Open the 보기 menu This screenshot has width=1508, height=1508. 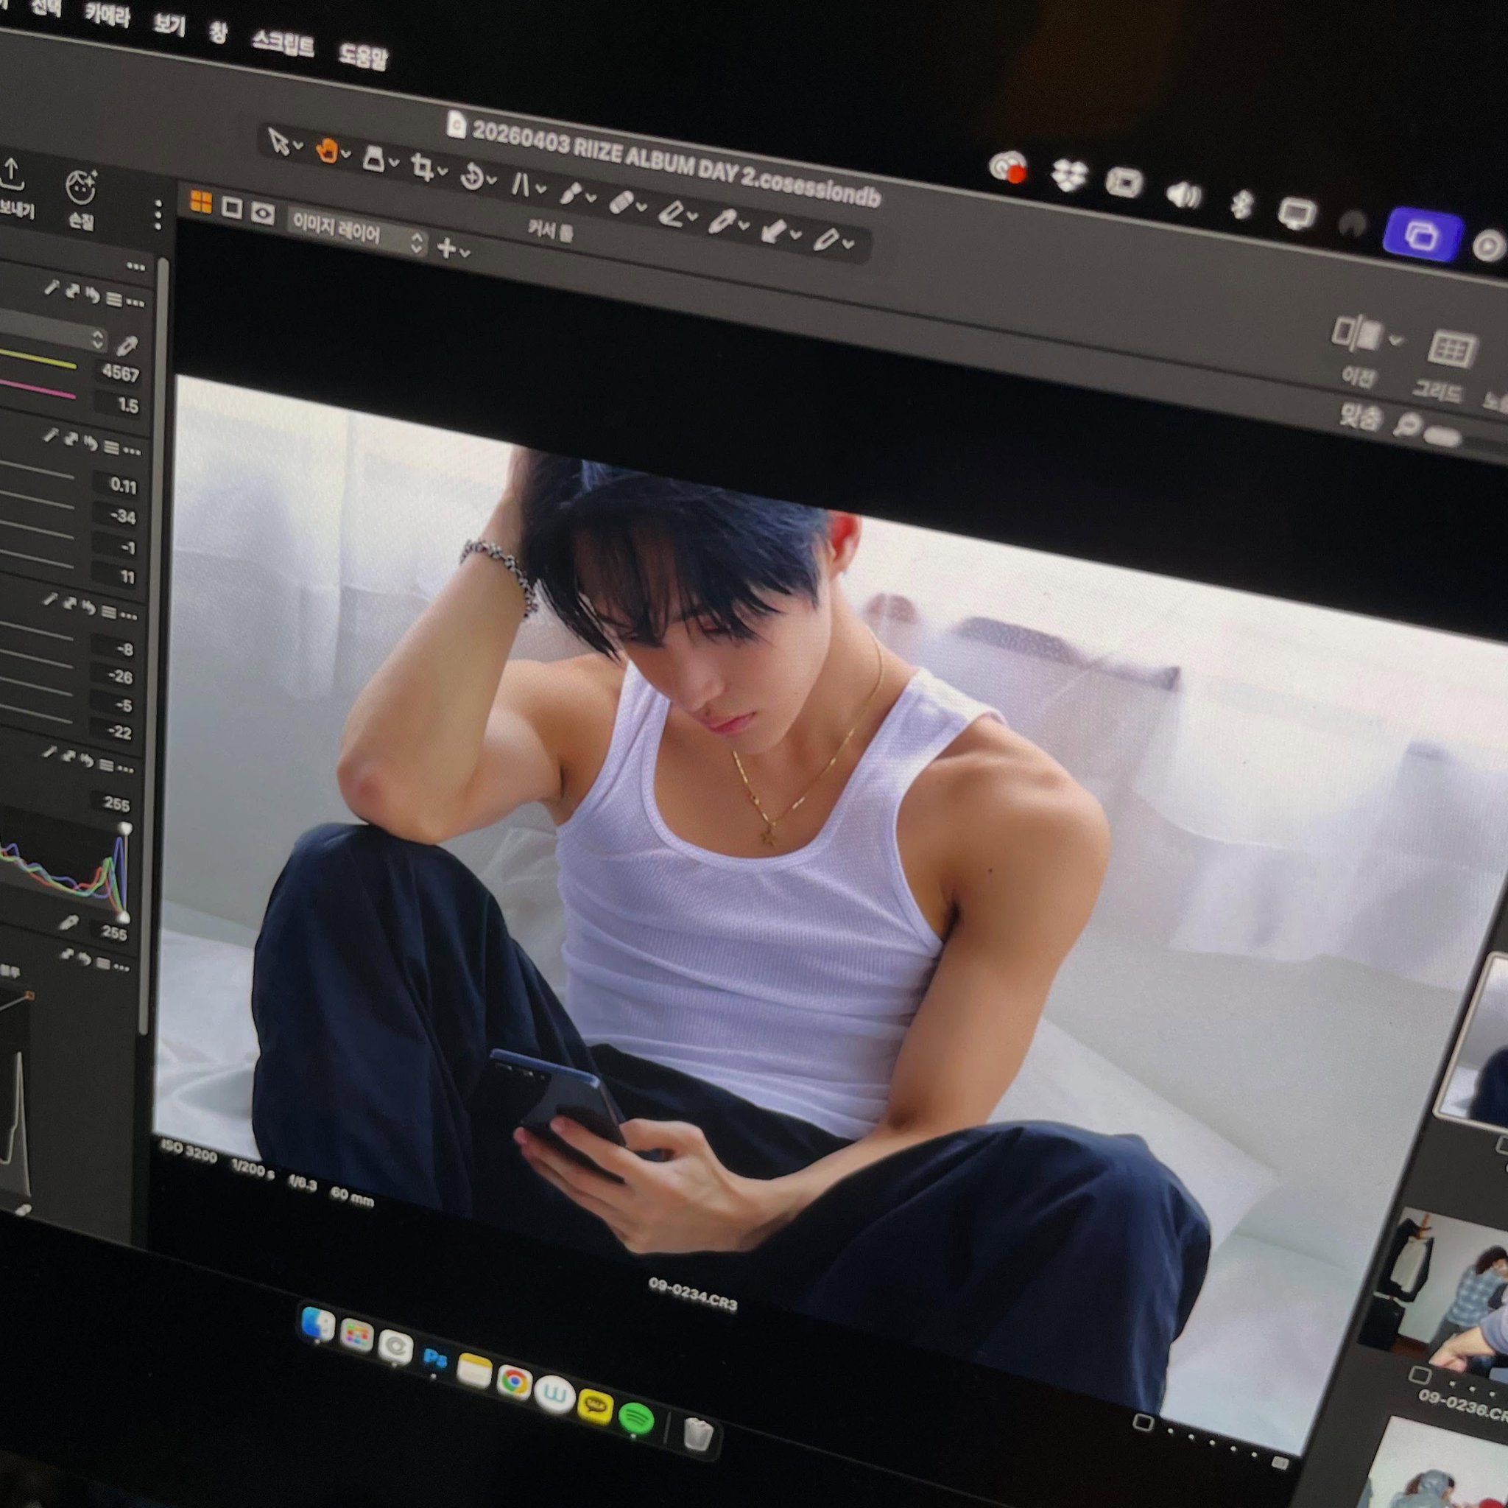(x=169, y=25)
